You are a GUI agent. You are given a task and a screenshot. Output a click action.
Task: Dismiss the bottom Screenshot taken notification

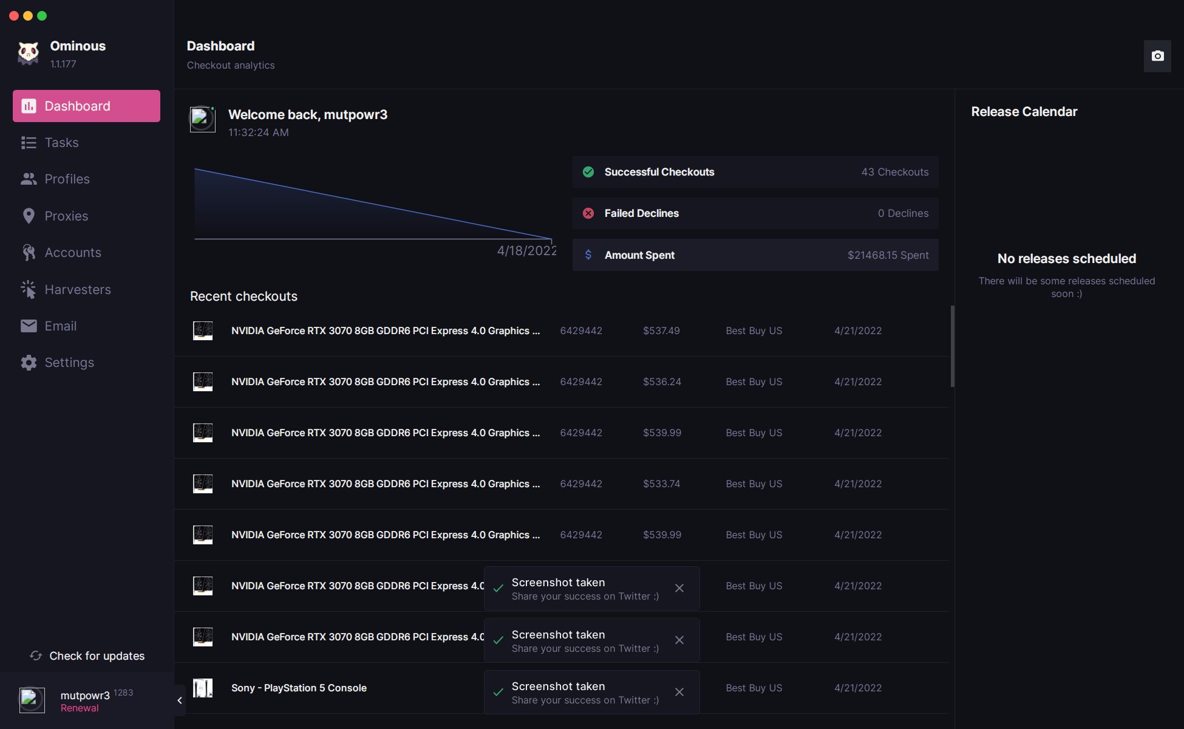[679, 692]
